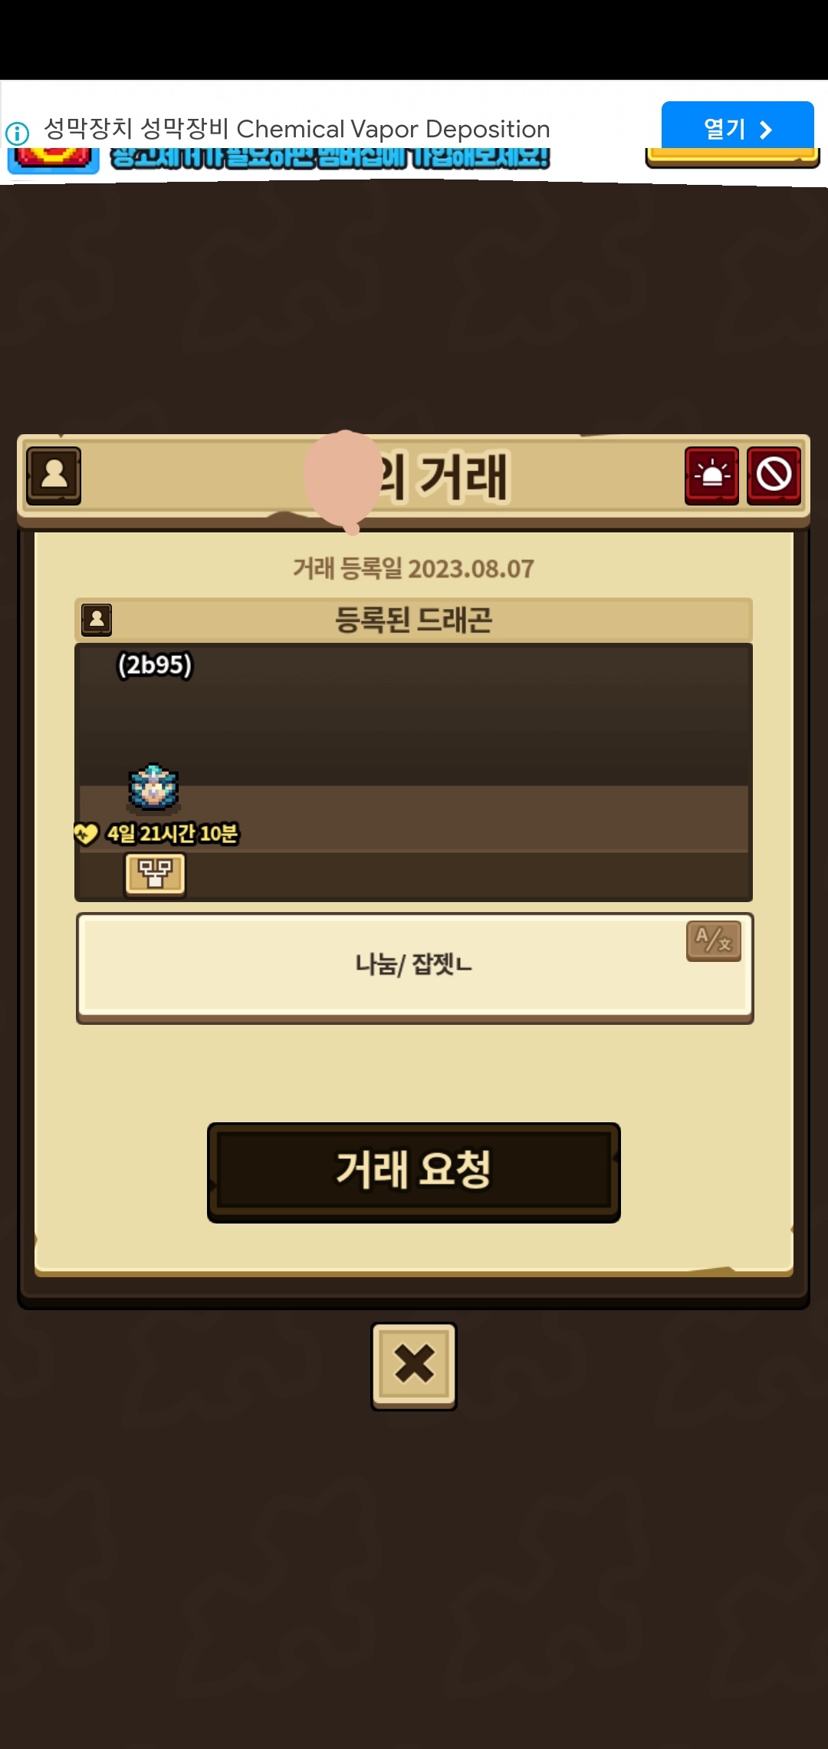828x1749 pixels.
Task: Tap the (2b95) dragon code label
Action: tap(154, 664)
